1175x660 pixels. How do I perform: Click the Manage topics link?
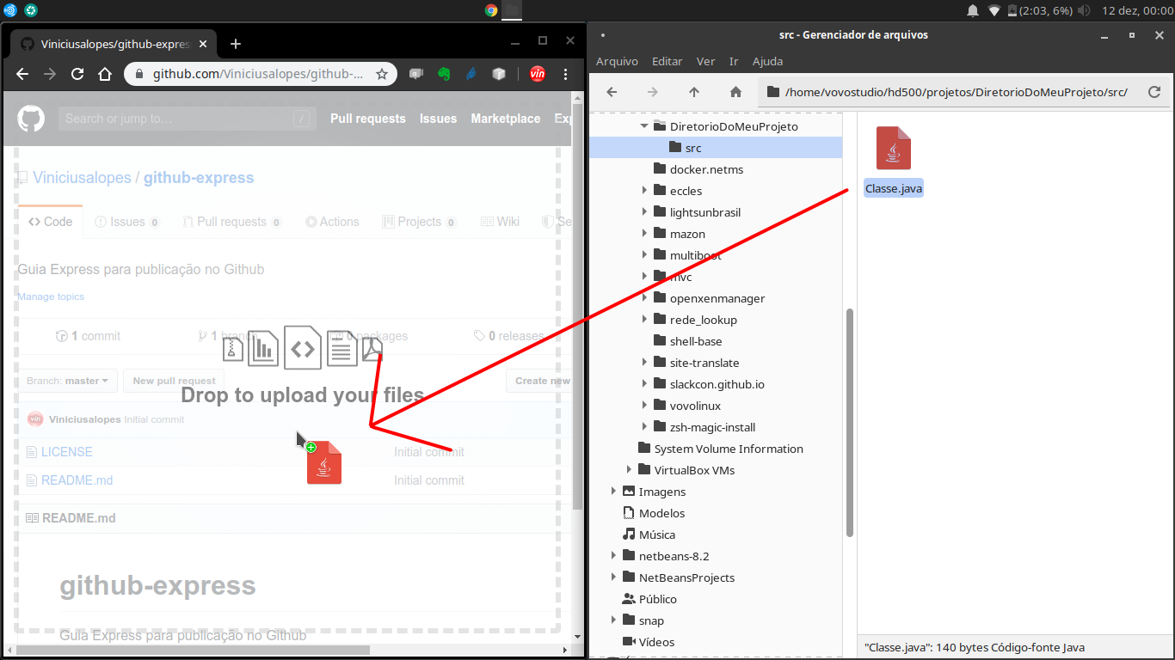coord(51,296)
